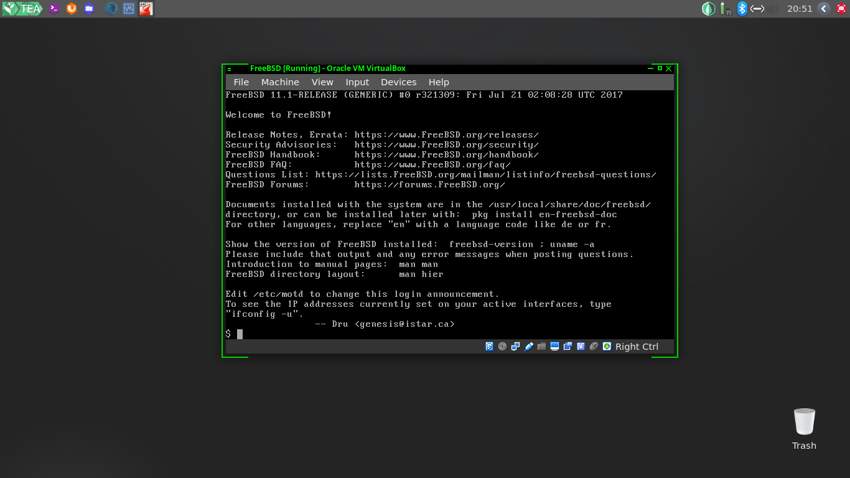Open the battery power indicator
This screenshot has width=850, height=478.
pos(725,9)
